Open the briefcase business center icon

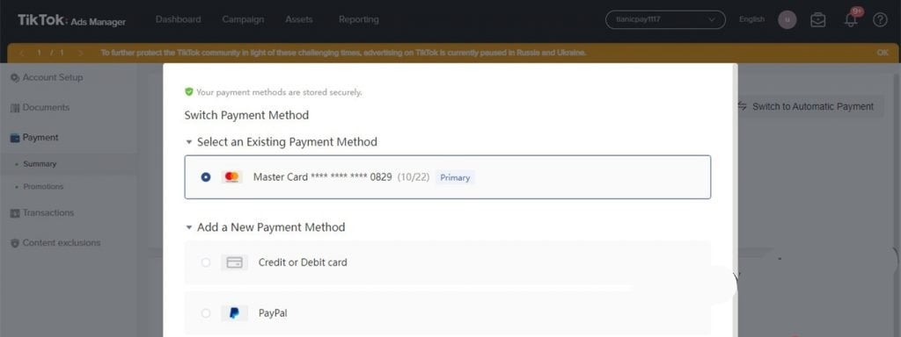(x=817, y=19)
